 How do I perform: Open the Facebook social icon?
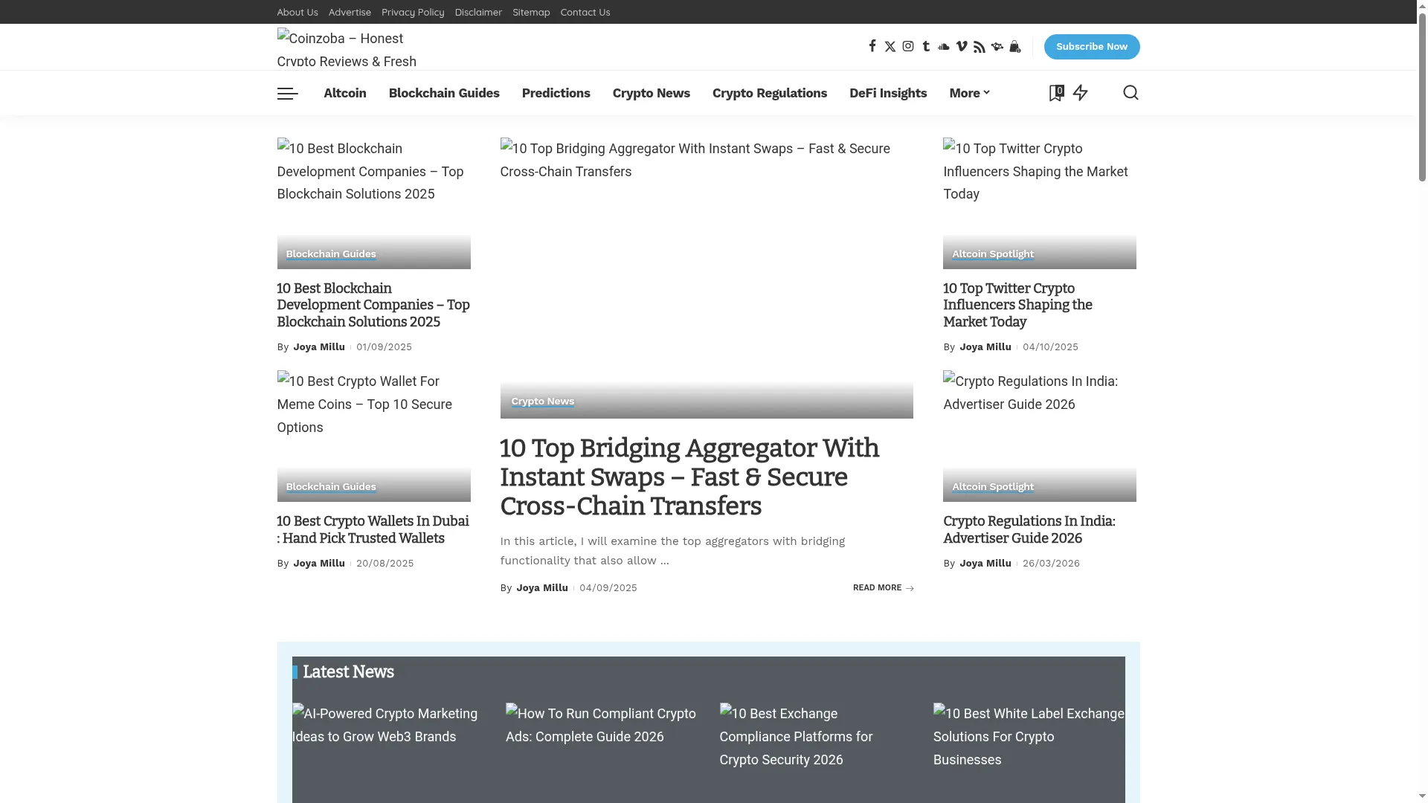872,47
